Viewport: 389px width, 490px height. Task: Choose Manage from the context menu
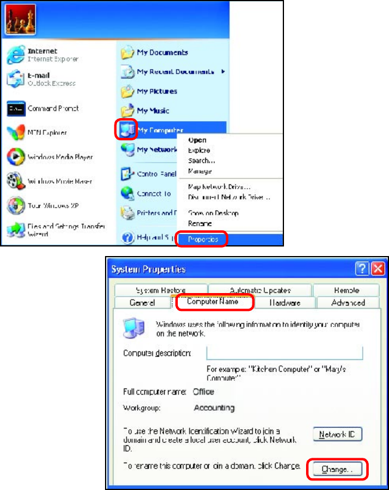(x=200, y=171)
